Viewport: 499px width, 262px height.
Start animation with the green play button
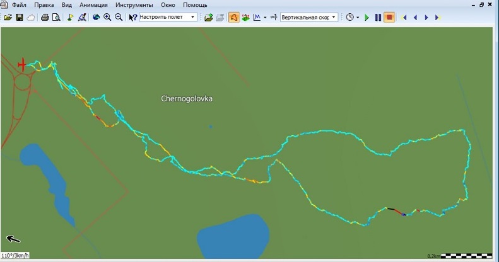(367, 18)
